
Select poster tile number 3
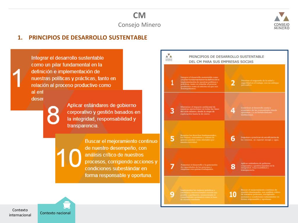point(194,106)
